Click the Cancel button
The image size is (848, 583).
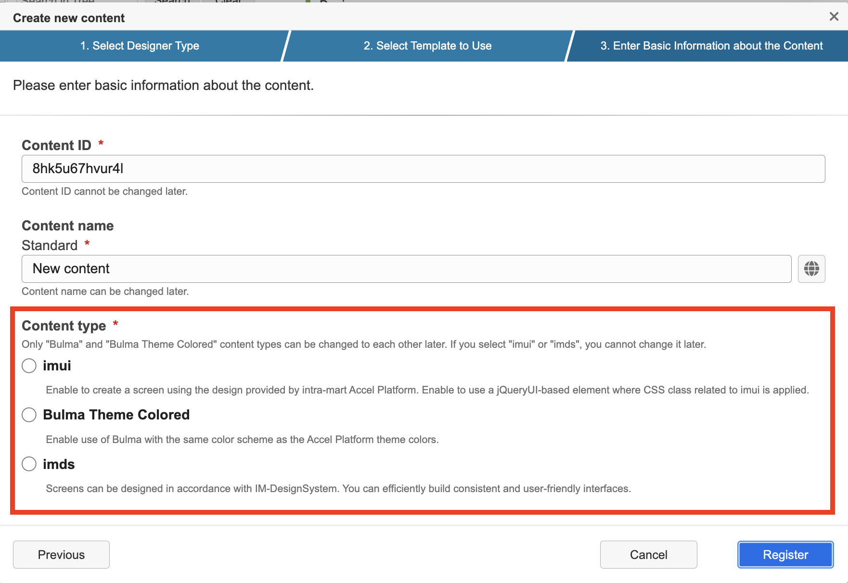(648, 555)
